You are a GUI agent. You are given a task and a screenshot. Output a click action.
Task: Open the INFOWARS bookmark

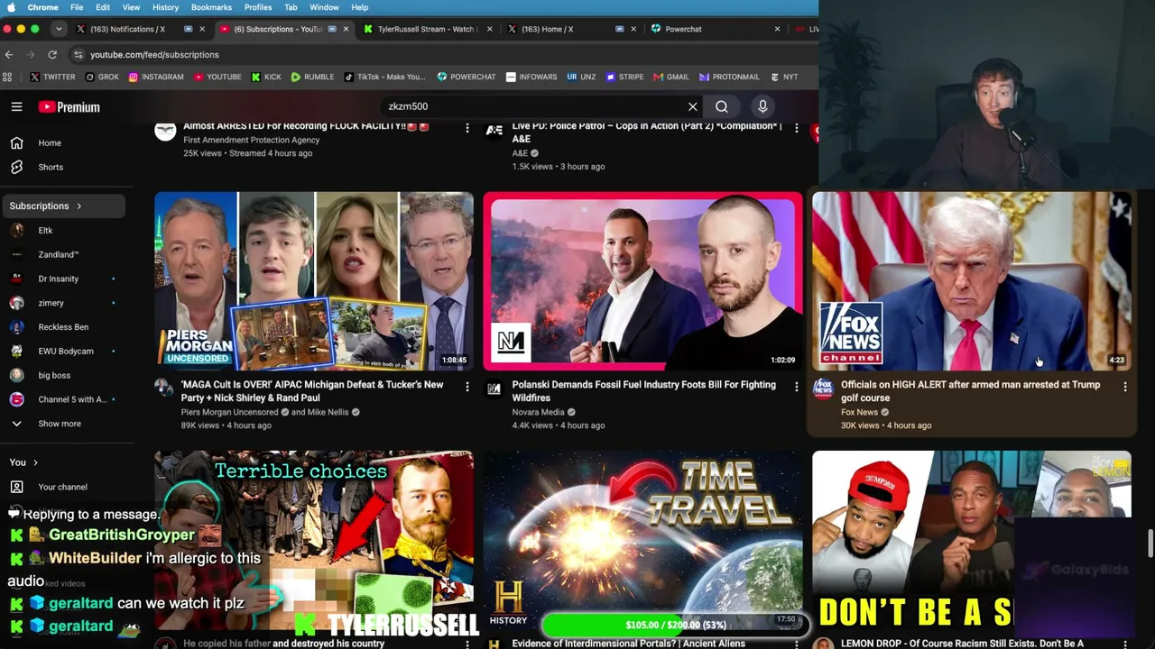[x=531, y=78]
